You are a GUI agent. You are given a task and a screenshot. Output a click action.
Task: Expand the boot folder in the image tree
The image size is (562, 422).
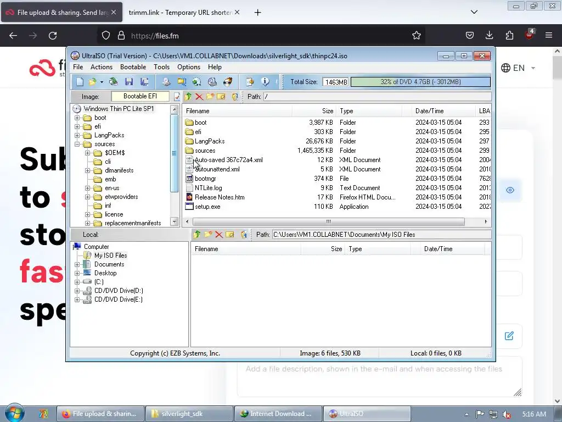point(77,118)
